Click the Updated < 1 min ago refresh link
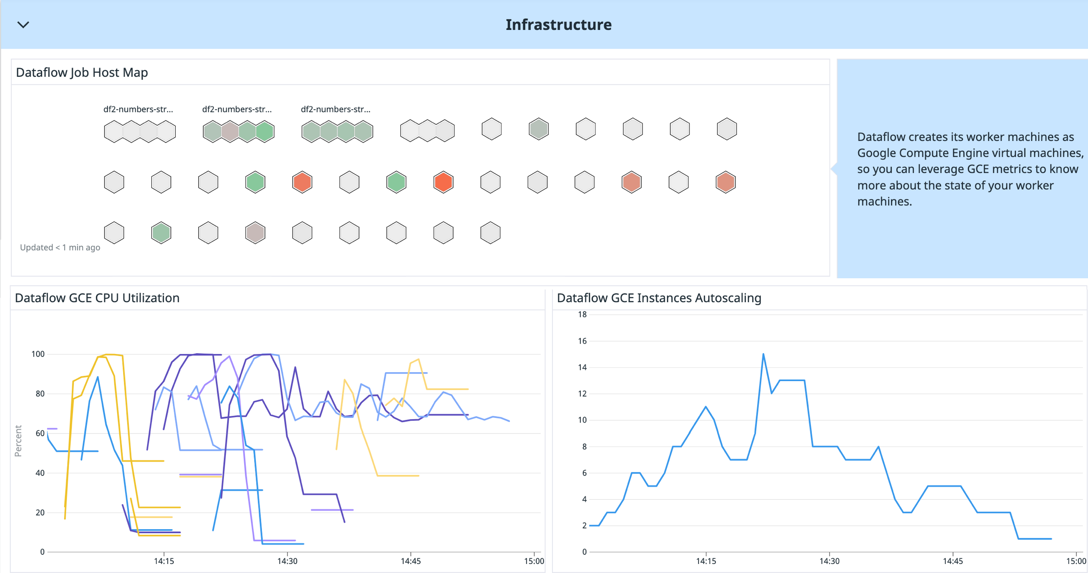 coord(60,247)
